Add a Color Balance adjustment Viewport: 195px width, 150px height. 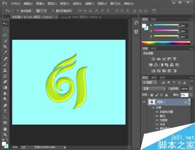(x=156, y=65)
